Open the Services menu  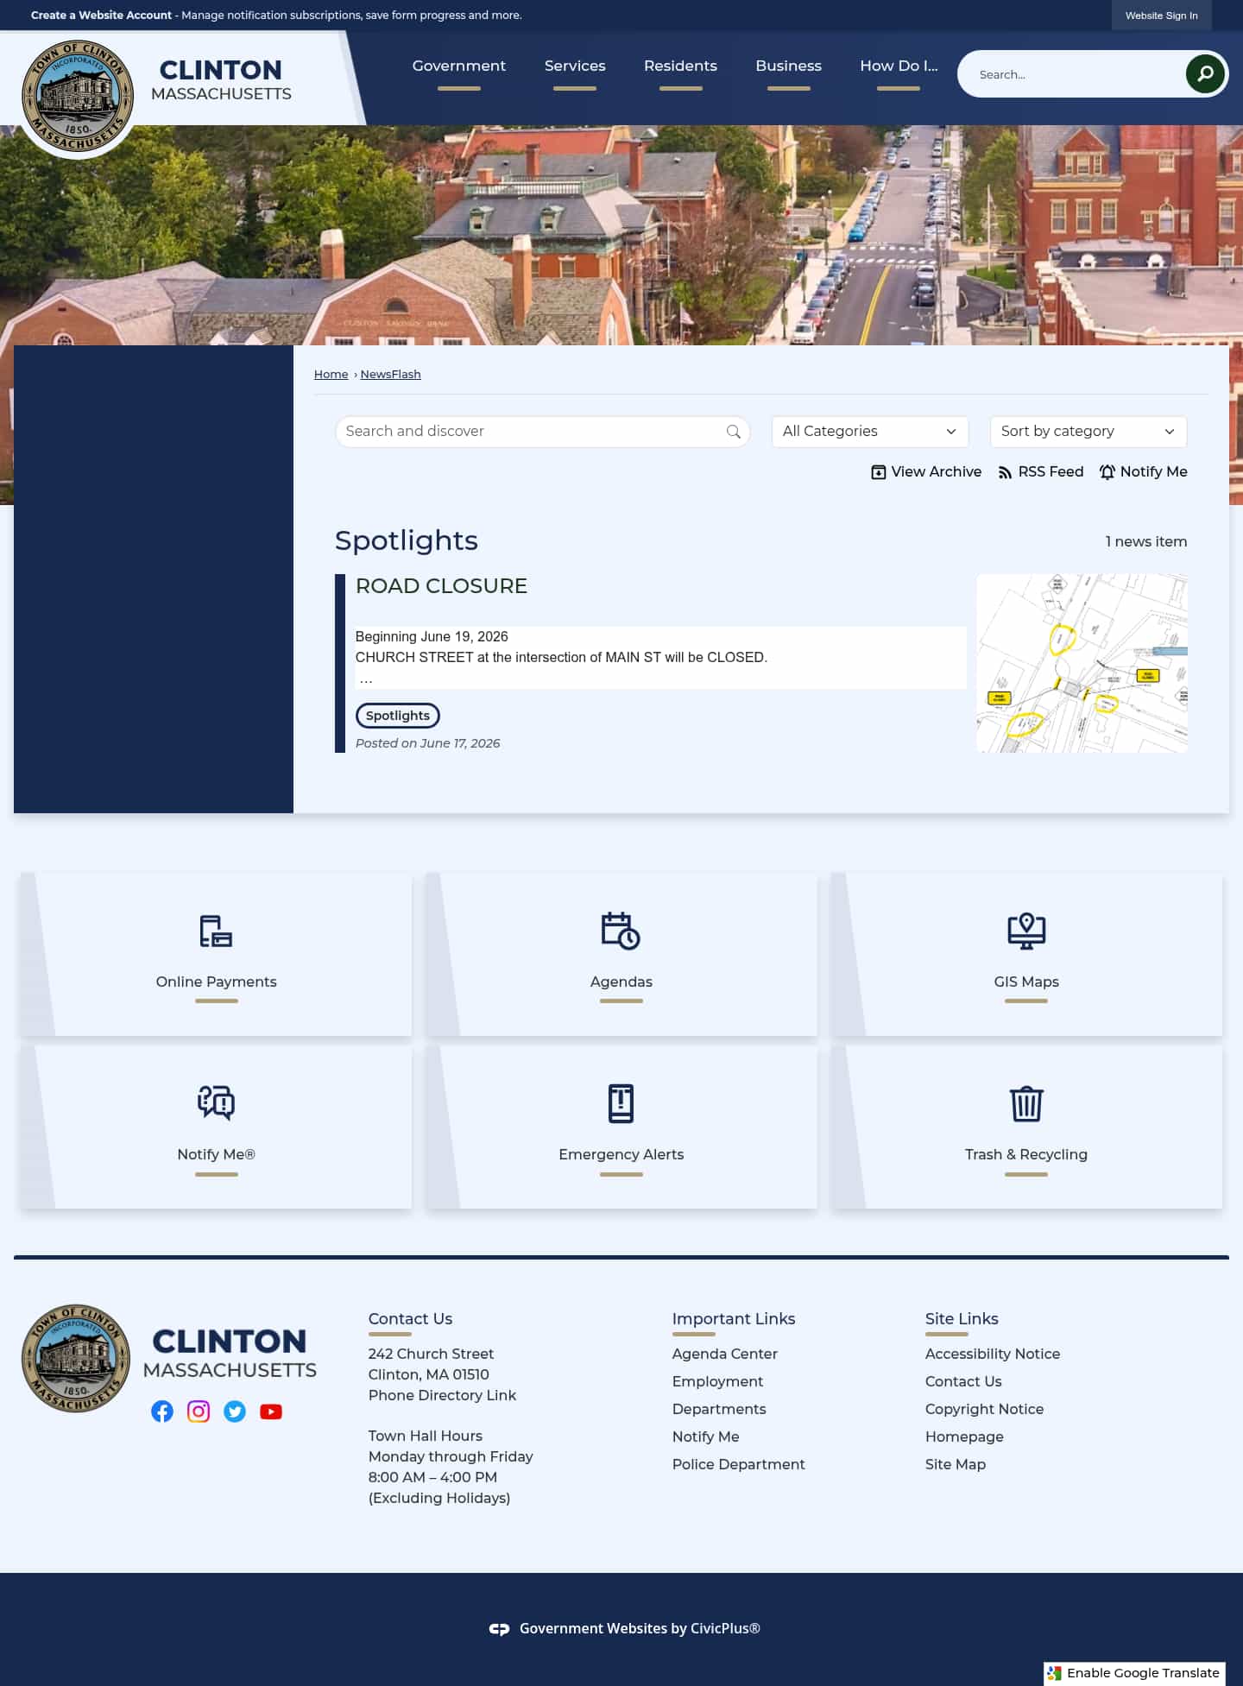575,66
